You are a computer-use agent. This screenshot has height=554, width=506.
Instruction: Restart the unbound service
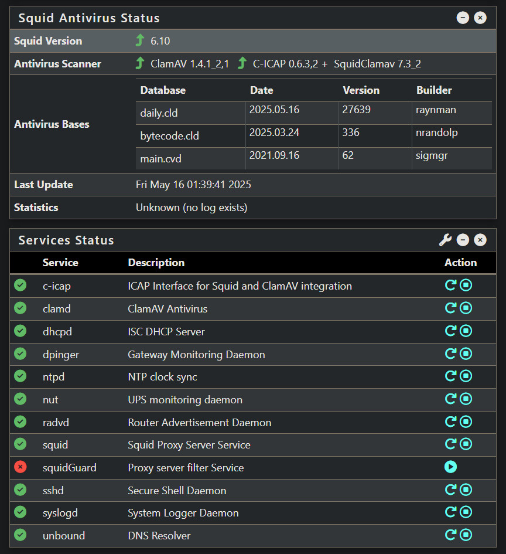450,535
